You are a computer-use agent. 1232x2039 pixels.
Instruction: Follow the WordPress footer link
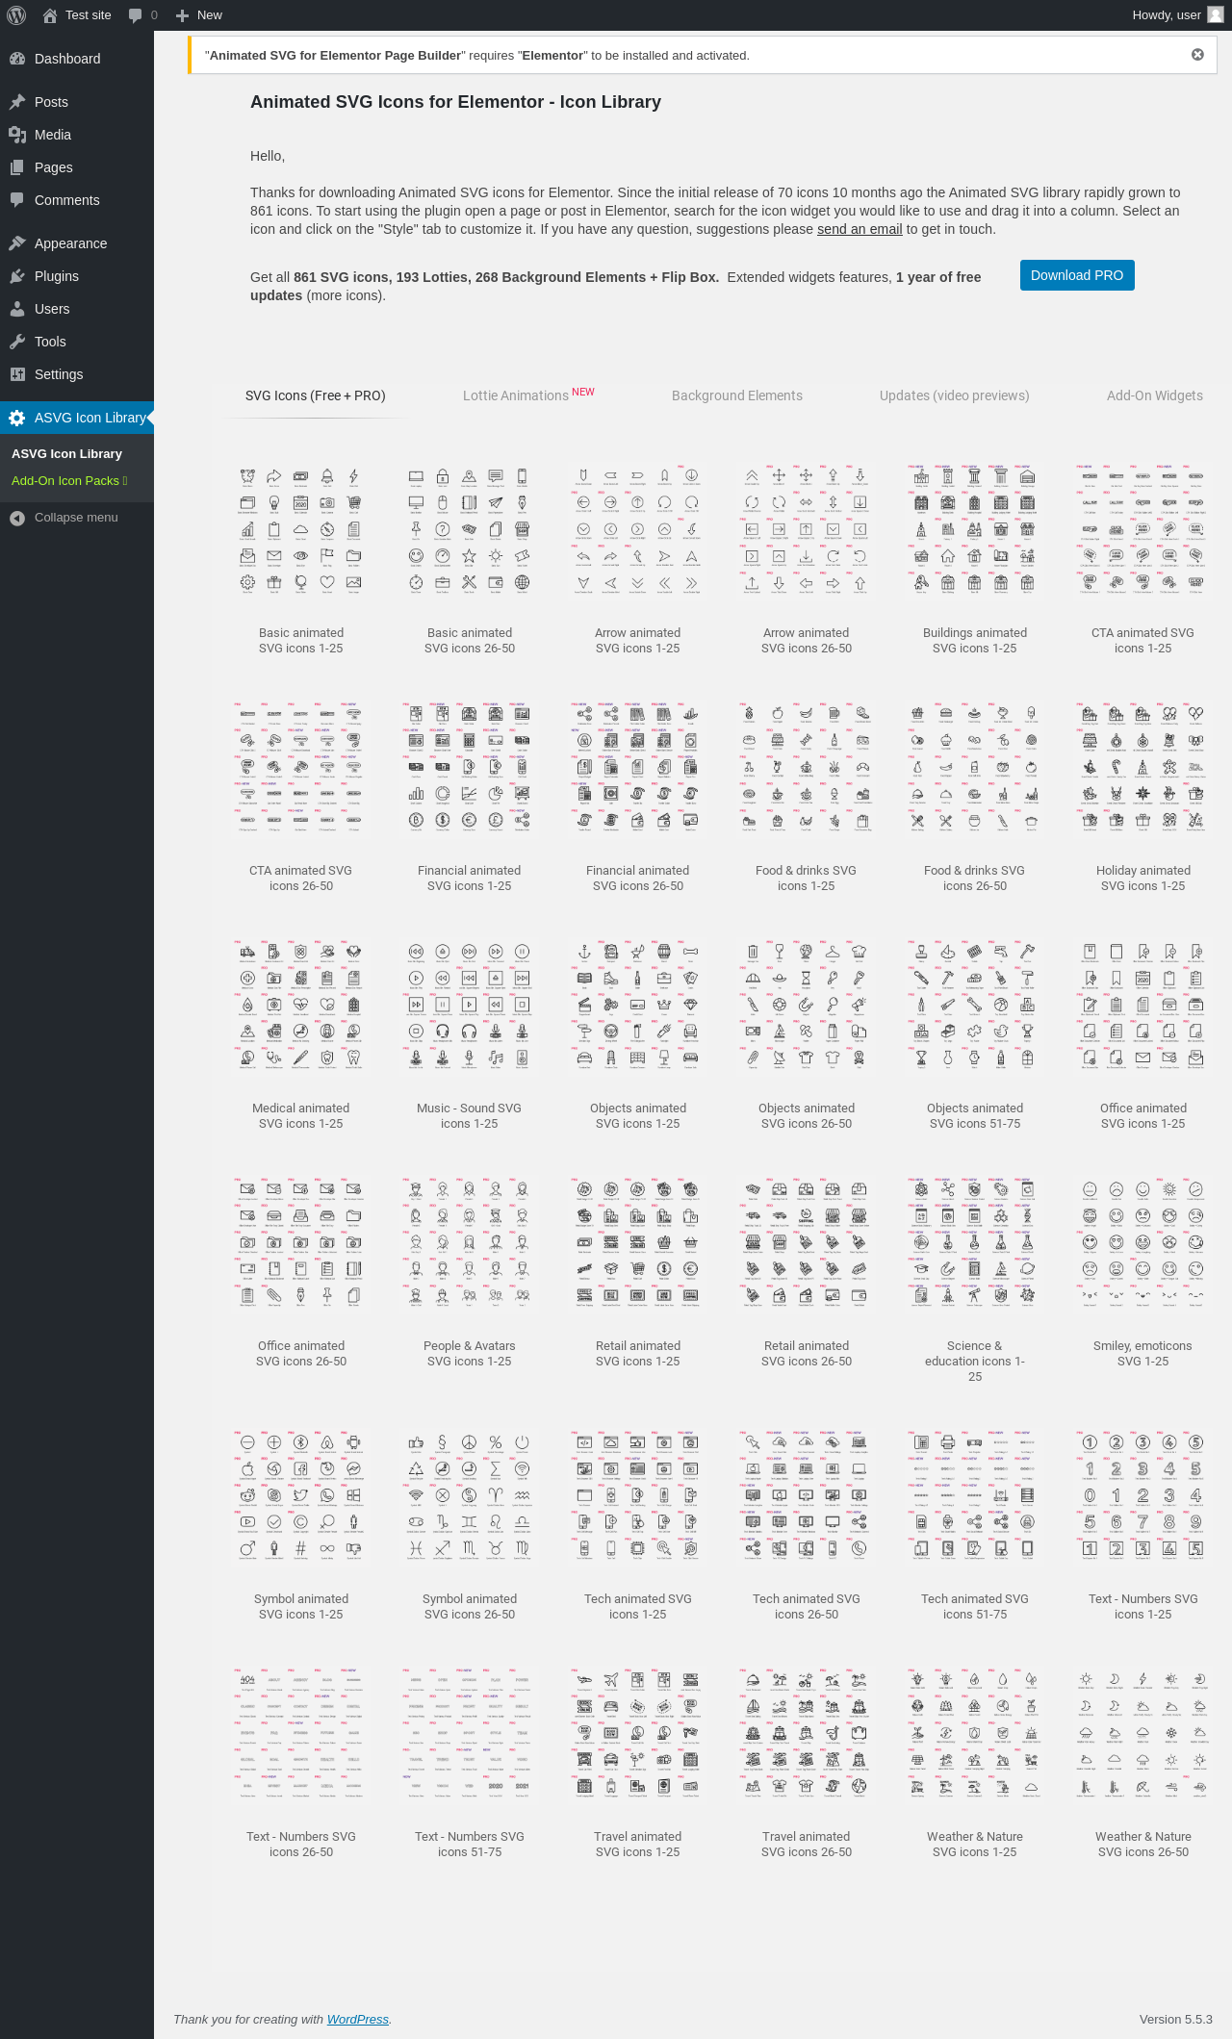click(x=358, y=2019)
